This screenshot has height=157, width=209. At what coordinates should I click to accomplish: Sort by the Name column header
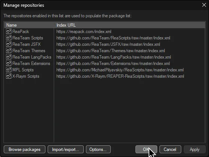[x=29, y=25]
